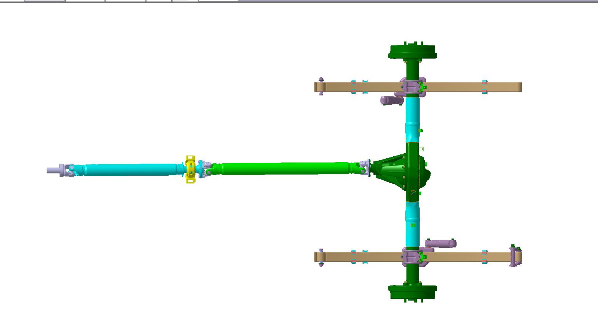Select the cyan front propeller shaft tube

tap(130, 170)
